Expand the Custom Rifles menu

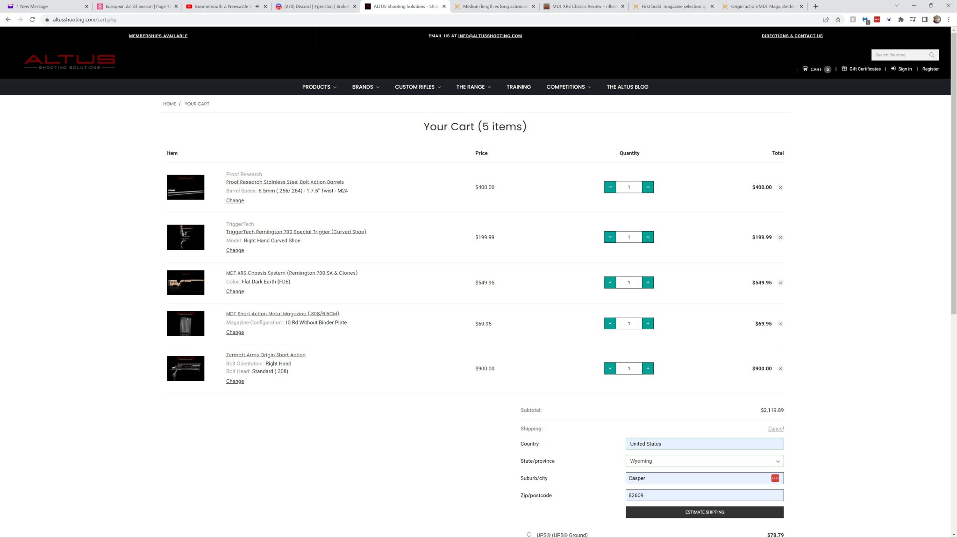pyautogui.click(x=418, y=87)
